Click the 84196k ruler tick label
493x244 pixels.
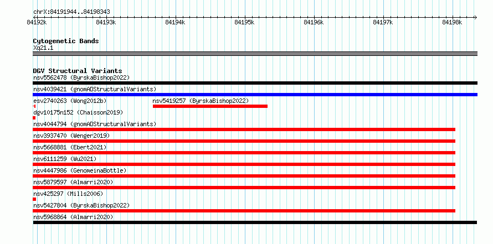tap(314, 22)
